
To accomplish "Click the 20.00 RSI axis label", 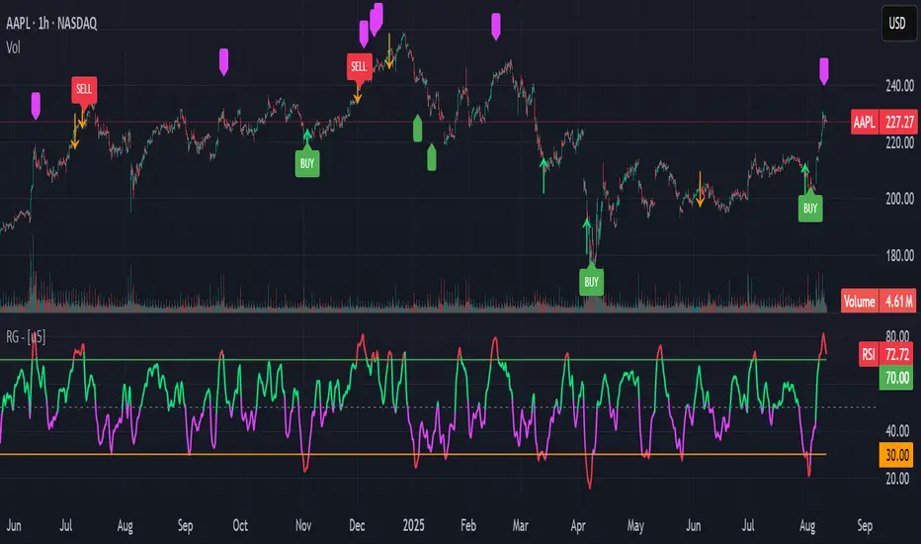I will coord(897,478).
